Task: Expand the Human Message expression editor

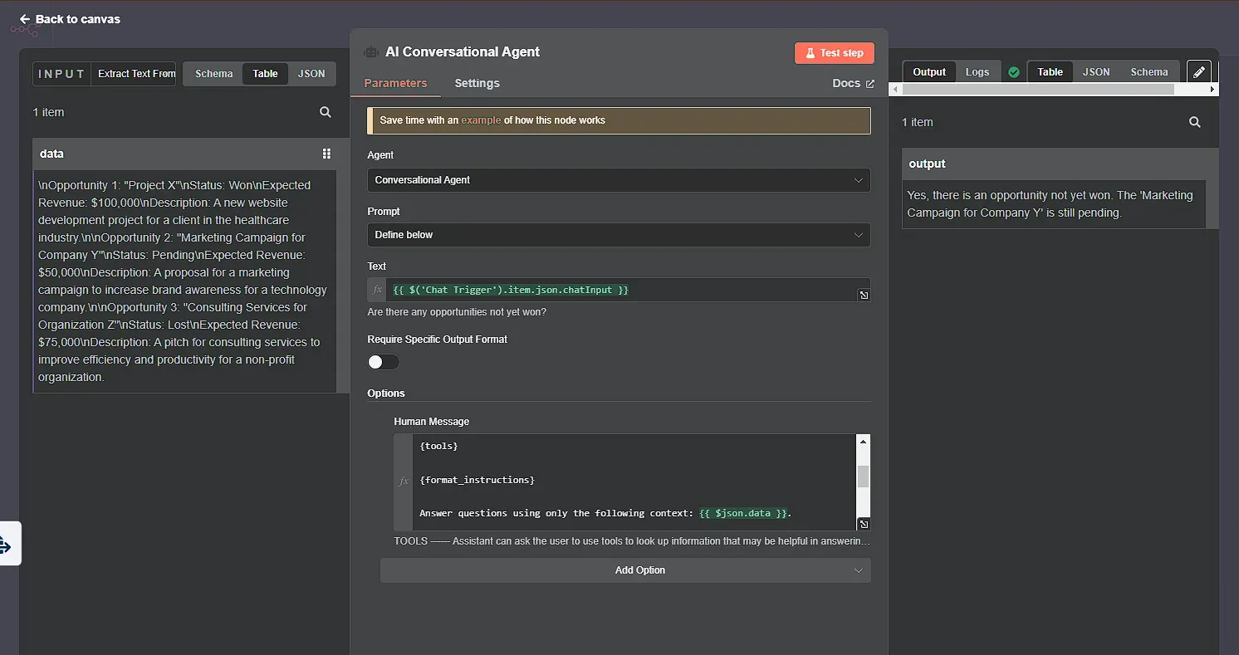Action: coord(864,524)
